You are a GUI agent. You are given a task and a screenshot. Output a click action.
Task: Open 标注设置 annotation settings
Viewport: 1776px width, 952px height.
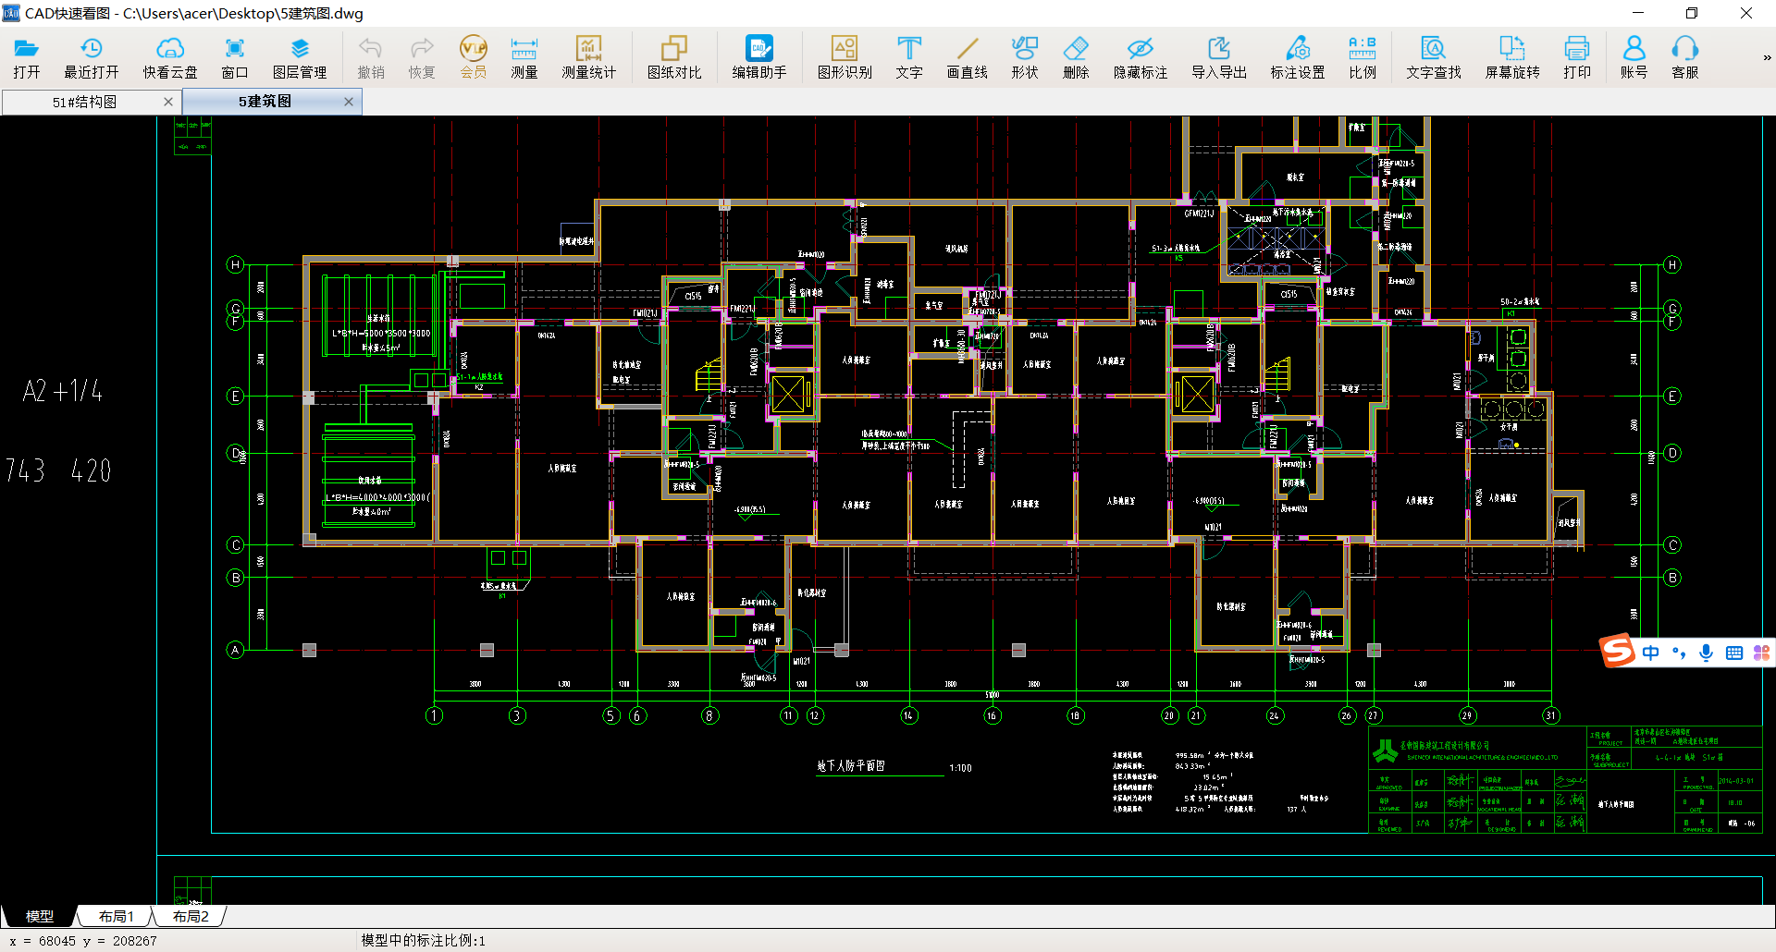1298,58
